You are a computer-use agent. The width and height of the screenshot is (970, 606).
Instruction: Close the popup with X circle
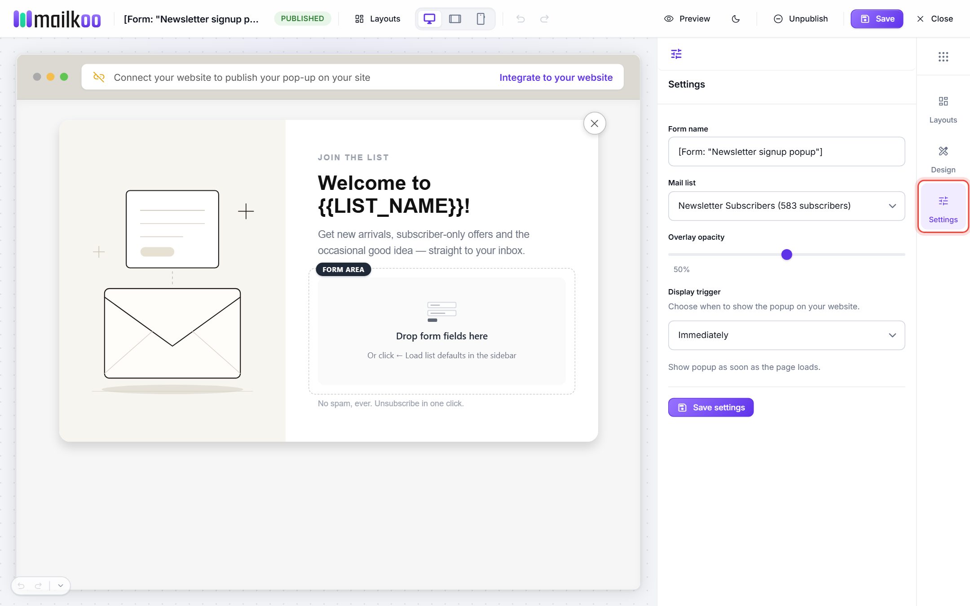(x=595, y=123)
